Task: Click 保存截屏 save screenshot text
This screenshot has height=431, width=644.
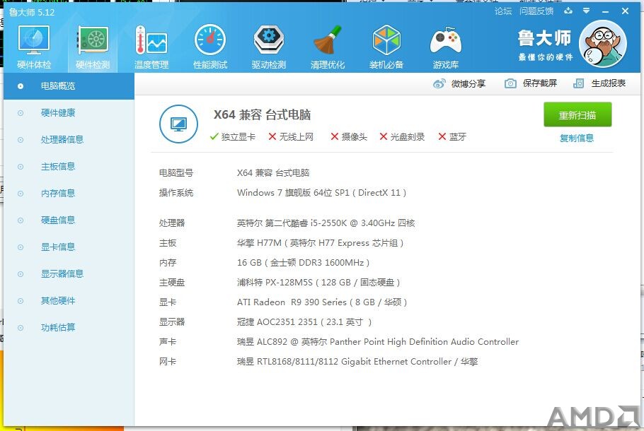Action: pos(540,83)
